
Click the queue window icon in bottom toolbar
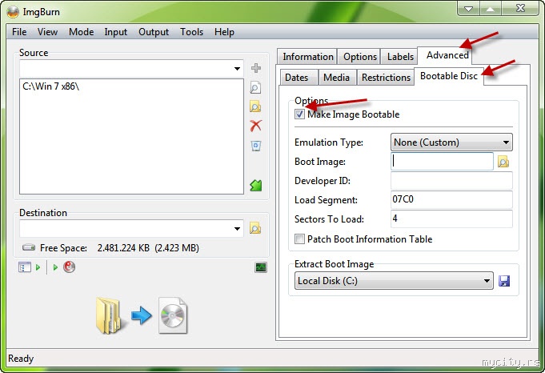(24, 267)
